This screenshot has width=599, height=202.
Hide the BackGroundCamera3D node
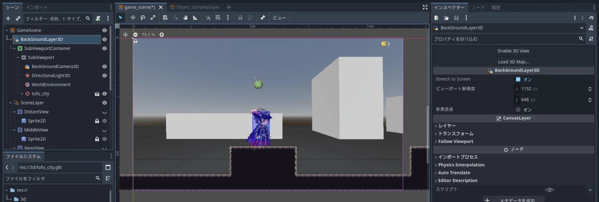(x=104, y=66)
